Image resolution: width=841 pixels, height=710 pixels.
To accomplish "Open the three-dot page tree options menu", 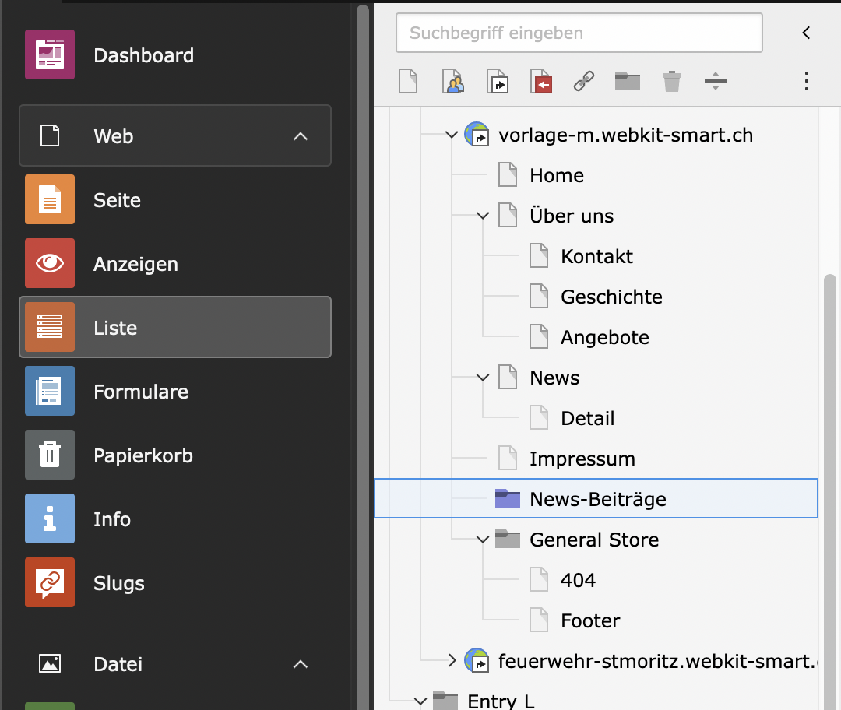I will [807, 81].
